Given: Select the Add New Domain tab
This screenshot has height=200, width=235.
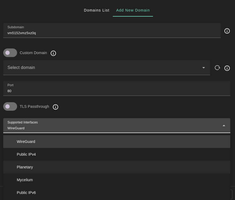Looking at the screenshot, I should point(133,10).
